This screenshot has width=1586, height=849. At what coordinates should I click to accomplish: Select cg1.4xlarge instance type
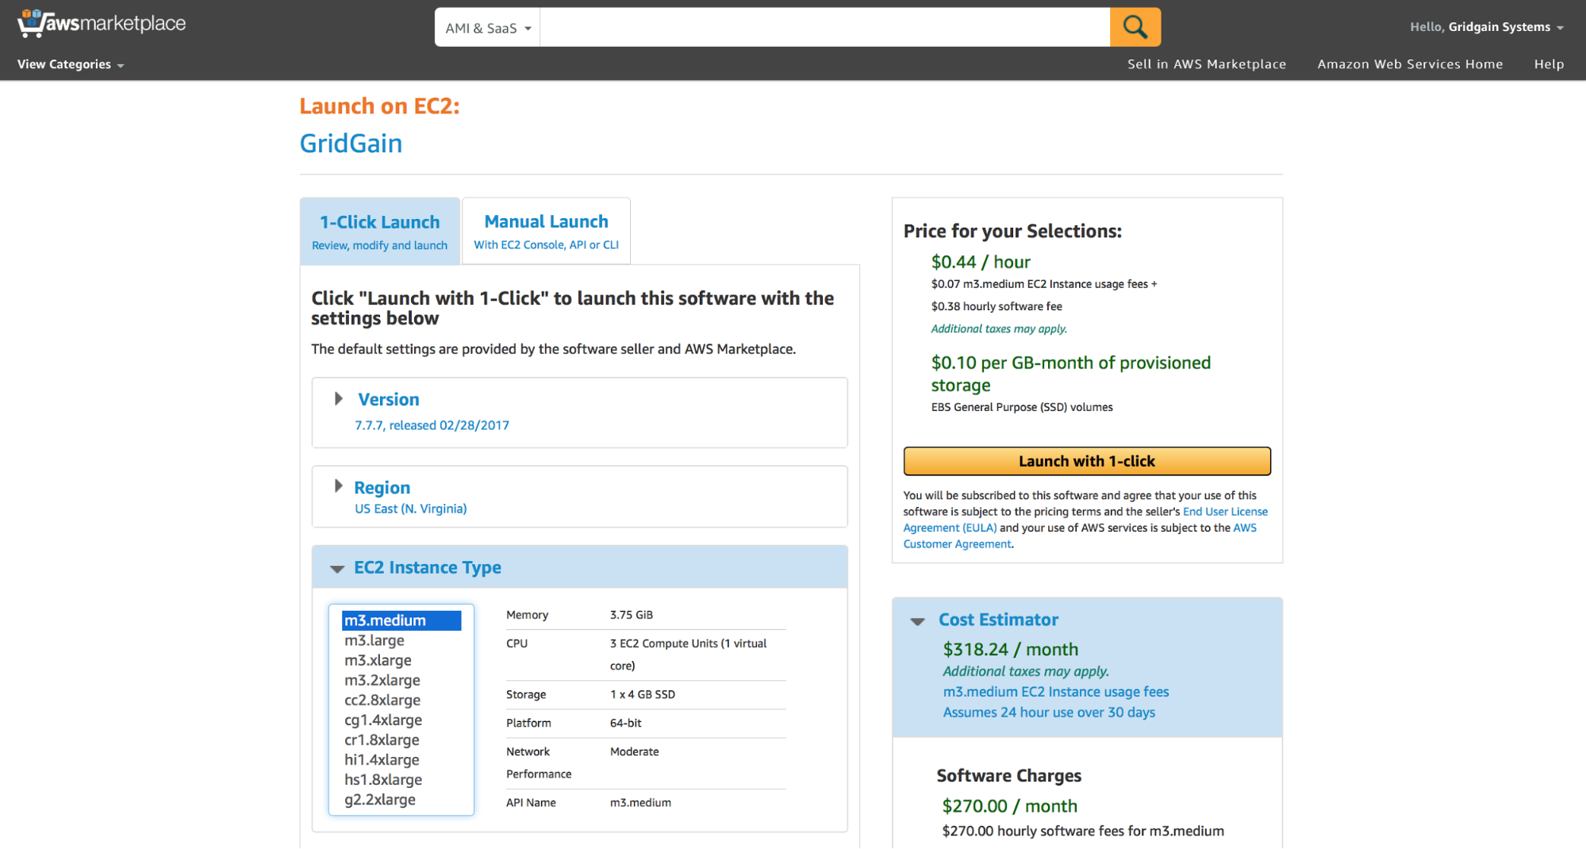coord(383,720)
